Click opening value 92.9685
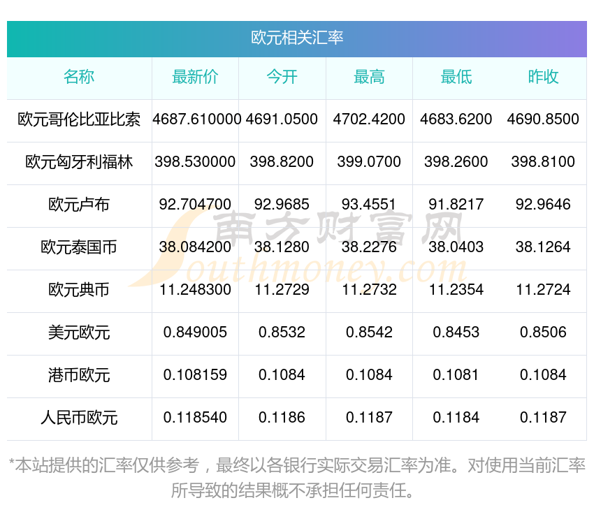 (282, 205)
